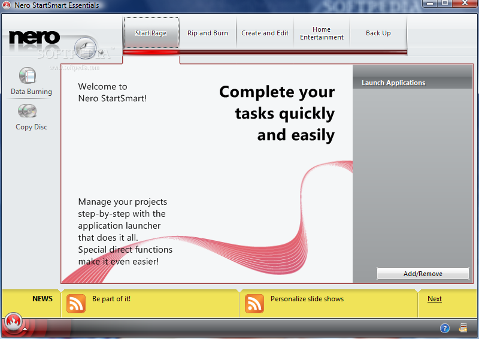
Task: Click the icon right of the help button
Action: 463,328
